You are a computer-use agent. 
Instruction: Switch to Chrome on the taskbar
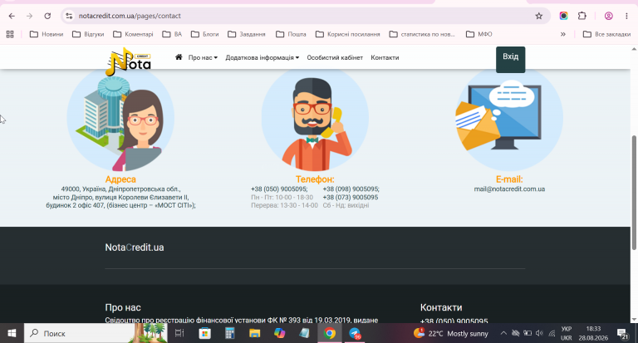[x=330, y=333]
